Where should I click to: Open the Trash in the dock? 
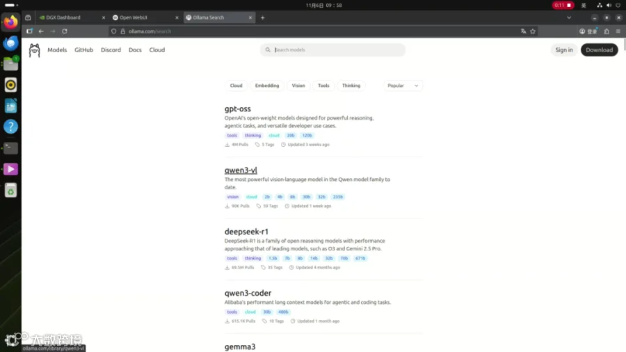pos(10,191)
